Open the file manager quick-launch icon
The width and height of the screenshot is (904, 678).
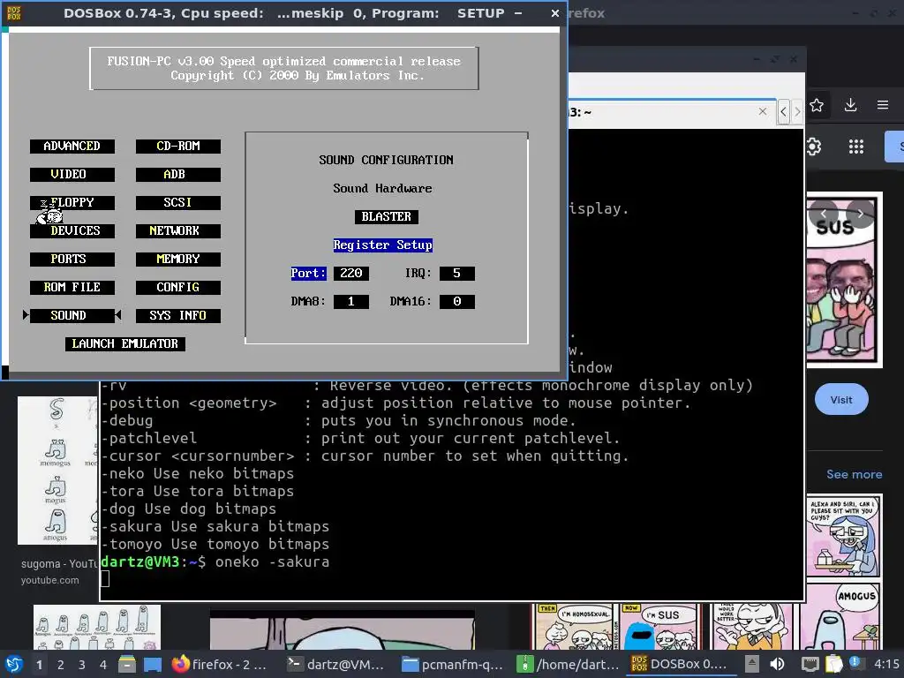pyautogui.click(x=127, y=664)
